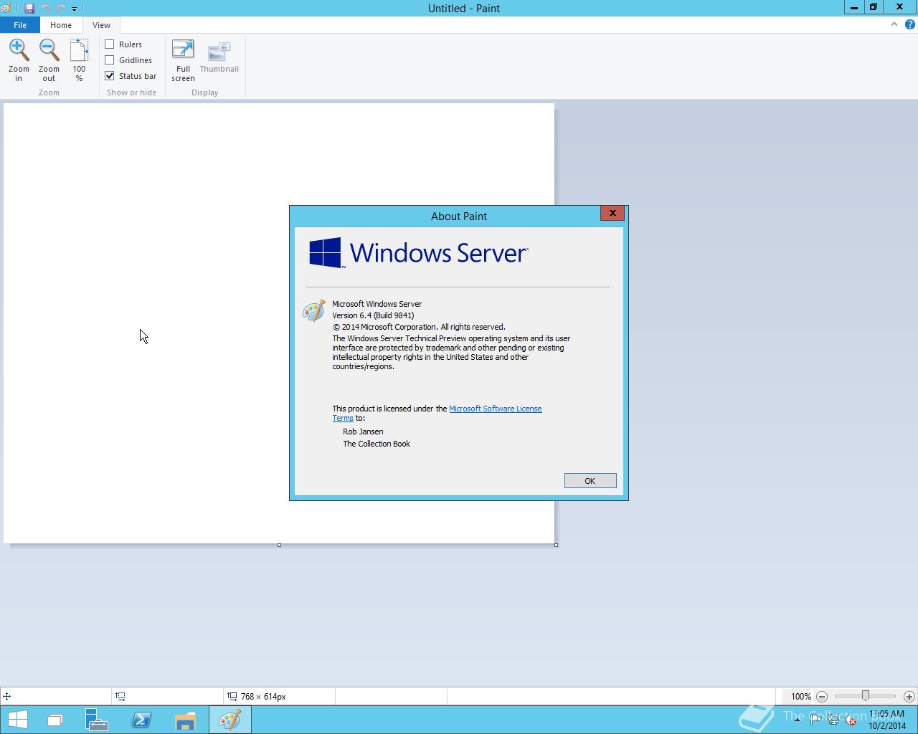
Task: Show hidden tray icons arrow
Action: click(x=797, y=720)
